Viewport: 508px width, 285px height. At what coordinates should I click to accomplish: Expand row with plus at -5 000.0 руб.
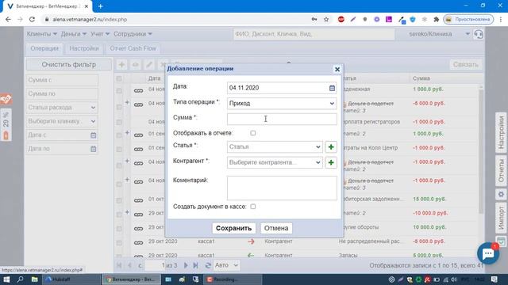coord(127,102)
